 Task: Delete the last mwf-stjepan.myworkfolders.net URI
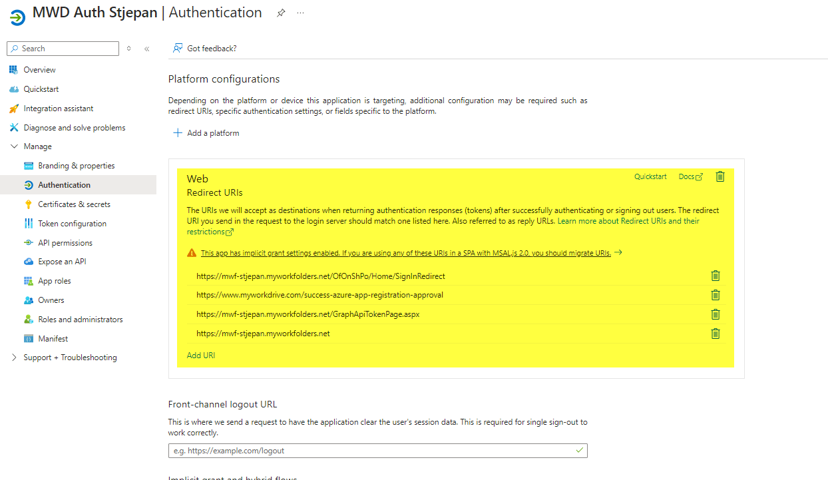715,334
